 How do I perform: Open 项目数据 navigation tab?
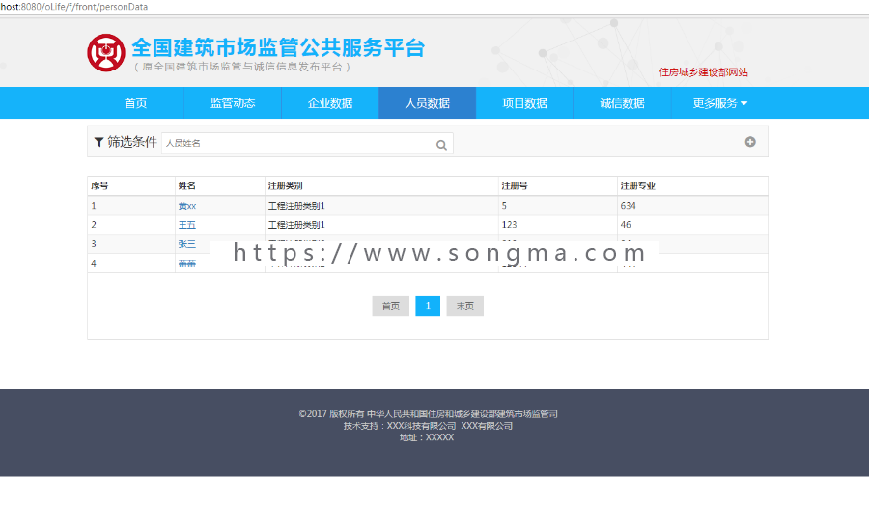pyautogui.click(x=525, y=103)
